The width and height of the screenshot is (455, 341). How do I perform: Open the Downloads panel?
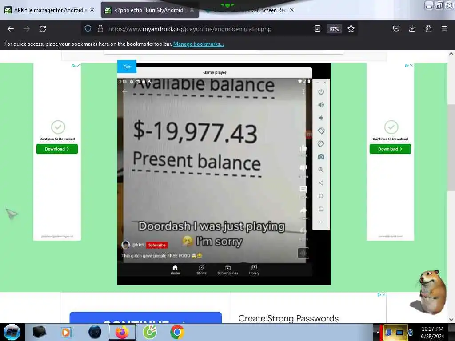(412, 28)
